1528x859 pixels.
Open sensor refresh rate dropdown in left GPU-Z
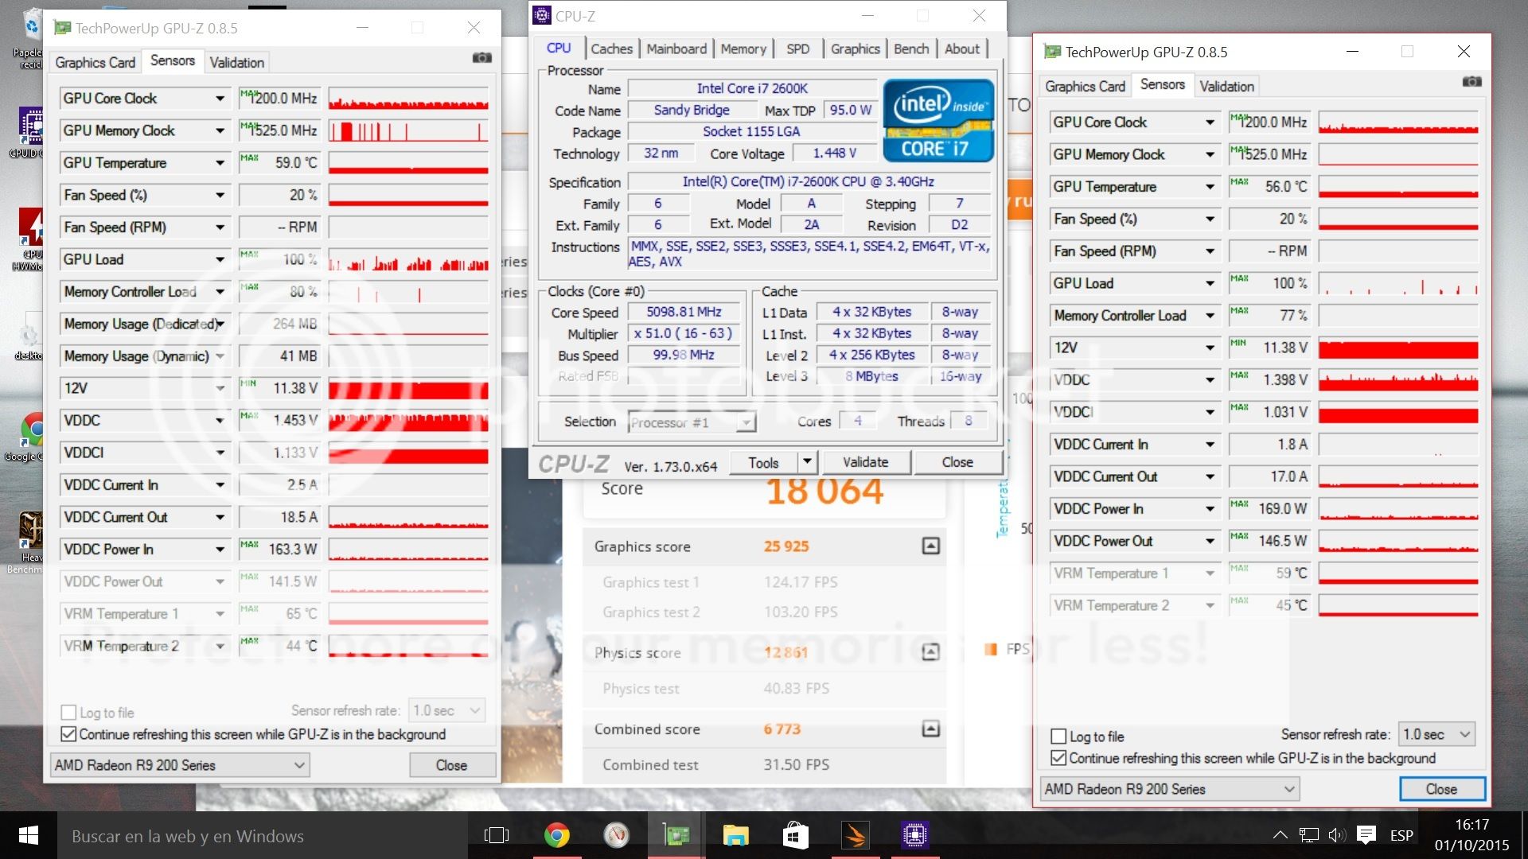446,710
